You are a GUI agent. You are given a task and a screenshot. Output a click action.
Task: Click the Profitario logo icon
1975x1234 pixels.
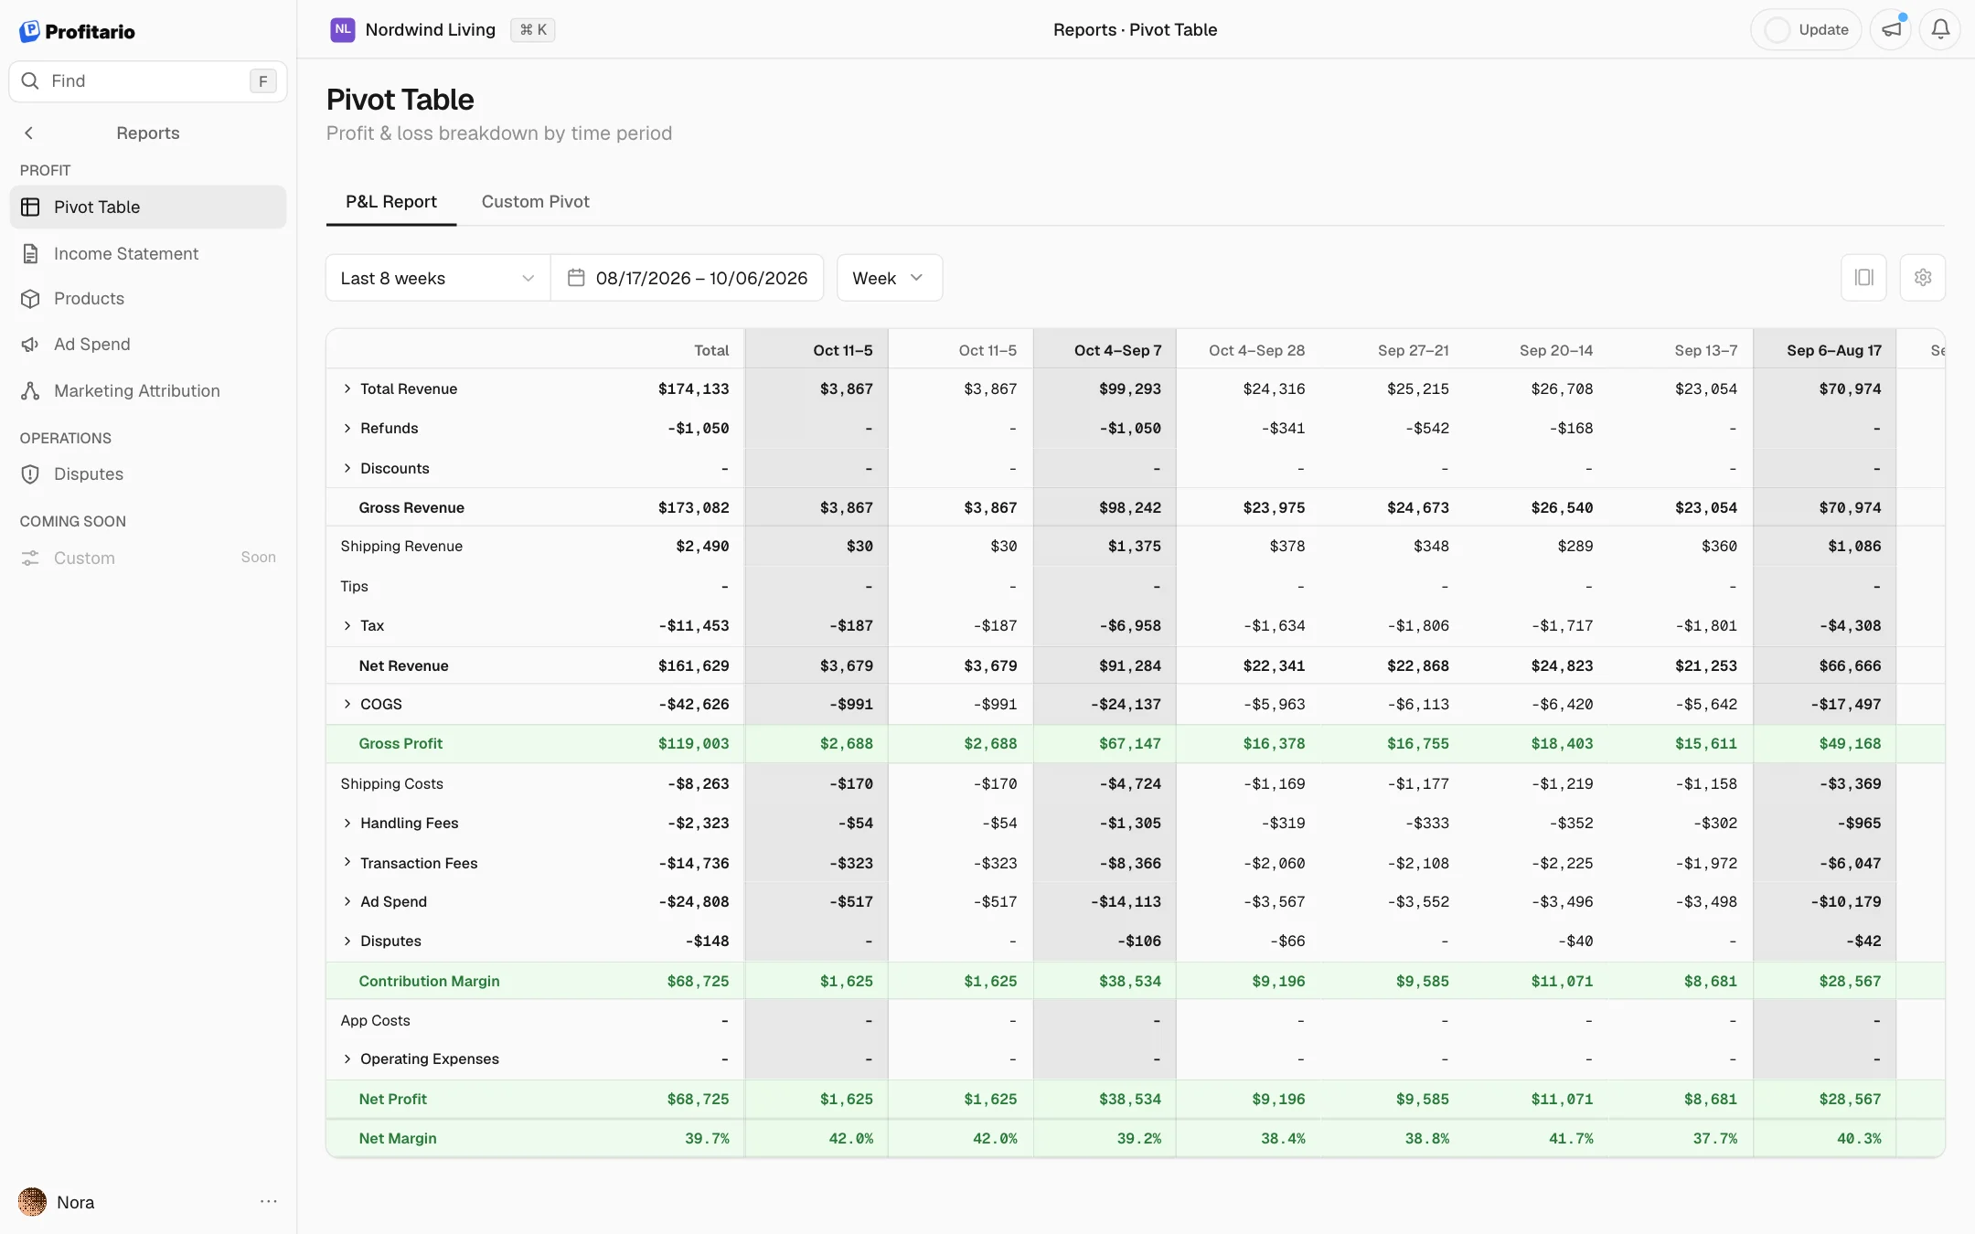[29, 31]
